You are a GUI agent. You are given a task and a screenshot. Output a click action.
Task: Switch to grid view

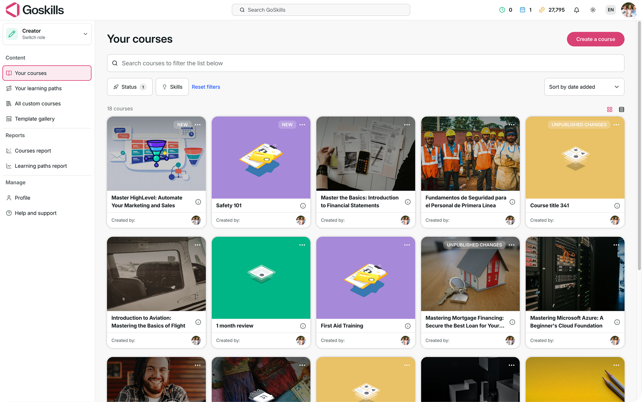(x=610, y=109)
